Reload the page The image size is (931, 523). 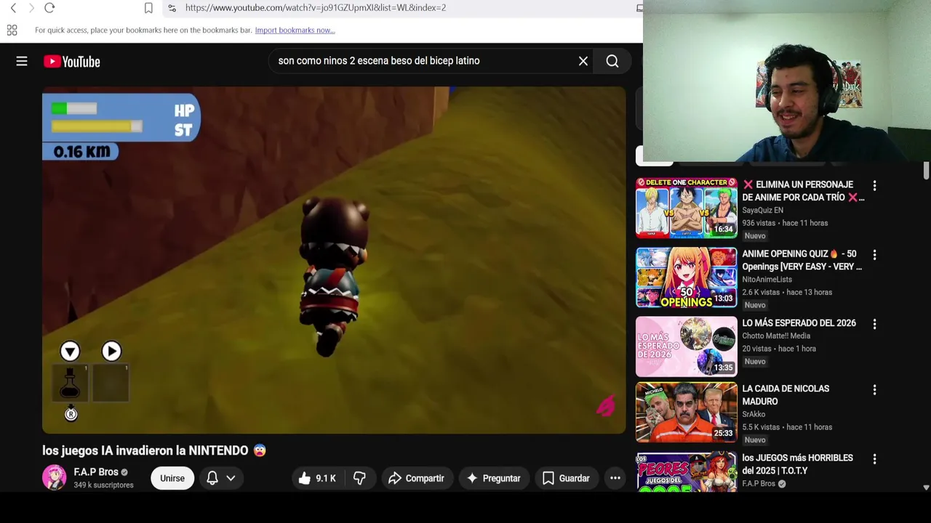click(x=49, y=8)
